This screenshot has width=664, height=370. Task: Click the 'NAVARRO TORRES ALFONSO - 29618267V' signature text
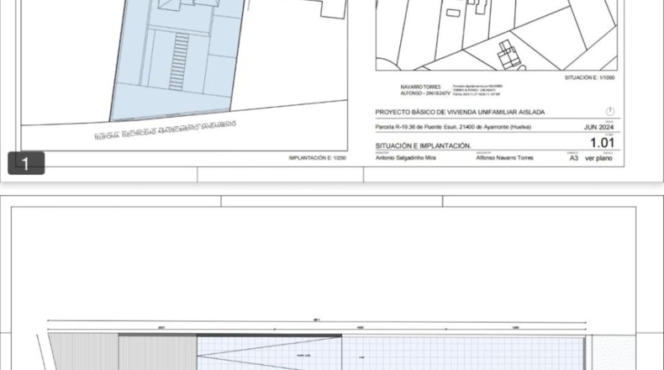(x=425, y=90)
